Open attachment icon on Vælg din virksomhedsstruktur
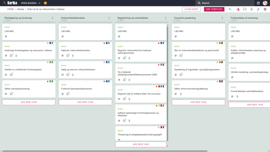The image size is (270, 152). click(x=73, y=56)
